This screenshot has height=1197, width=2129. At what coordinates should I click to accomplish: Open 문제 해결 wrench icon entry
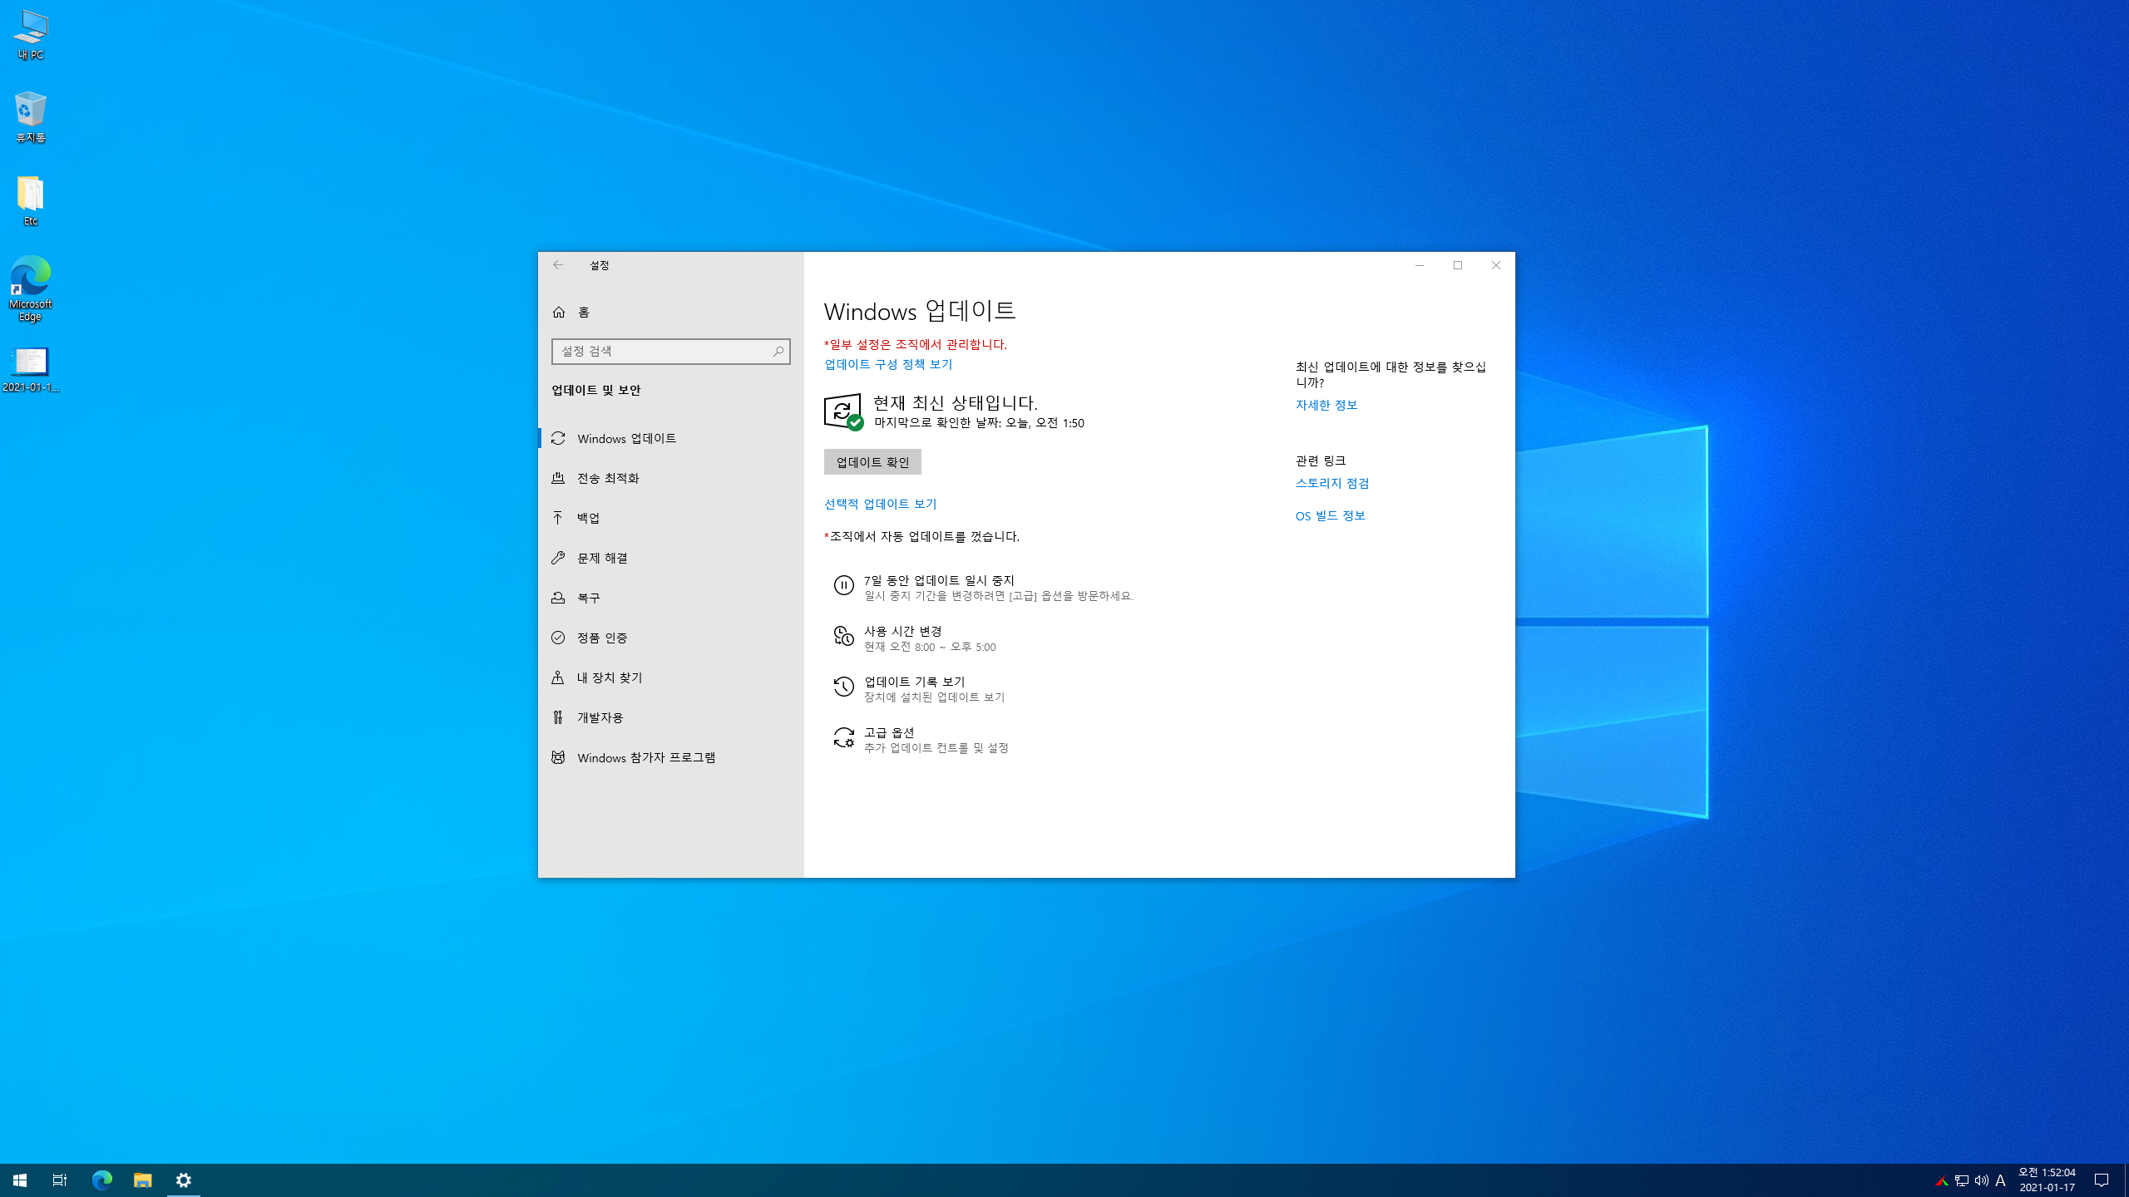point(558,558)
